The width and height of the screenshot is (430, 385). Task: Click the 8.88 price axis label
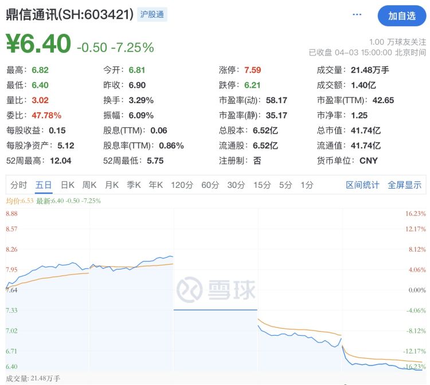tap(11, 214)
